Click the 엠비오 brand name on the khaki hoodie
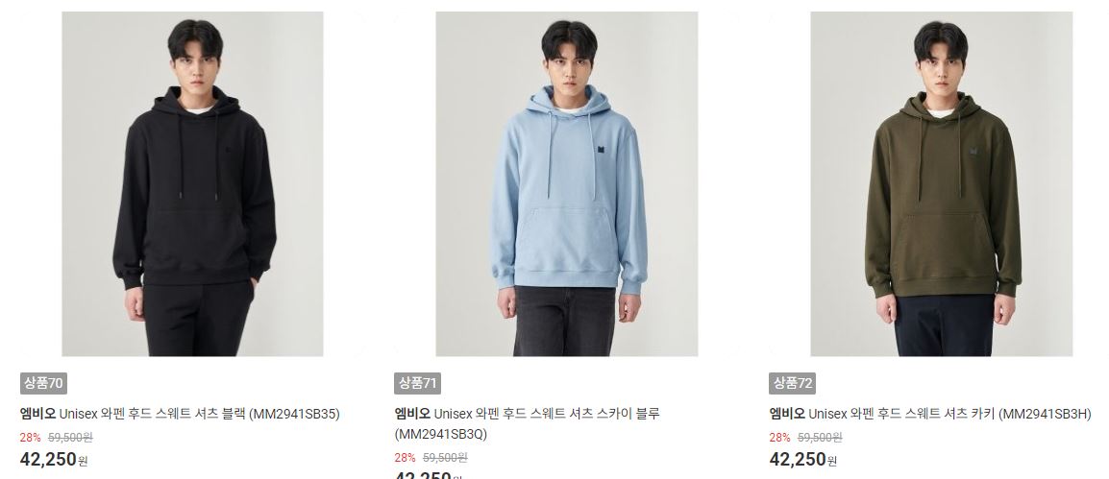The image size is (1109, 479). tap(786, 414)
